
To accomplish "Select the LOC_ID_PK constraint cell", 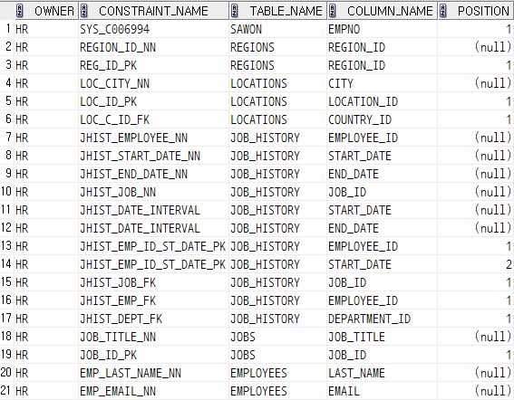I will [x=153, y=101].
